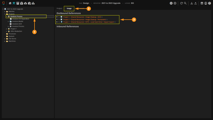
Task: Select the Machines folder
Action: click(12, 41)
